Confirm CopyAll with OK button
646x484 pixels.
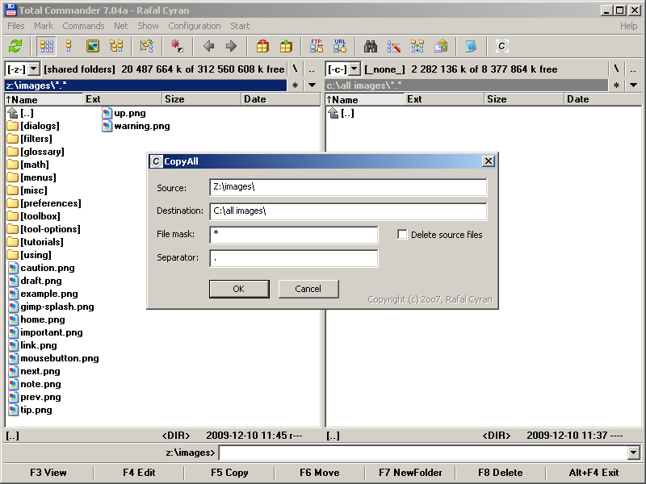coord(239,289)
